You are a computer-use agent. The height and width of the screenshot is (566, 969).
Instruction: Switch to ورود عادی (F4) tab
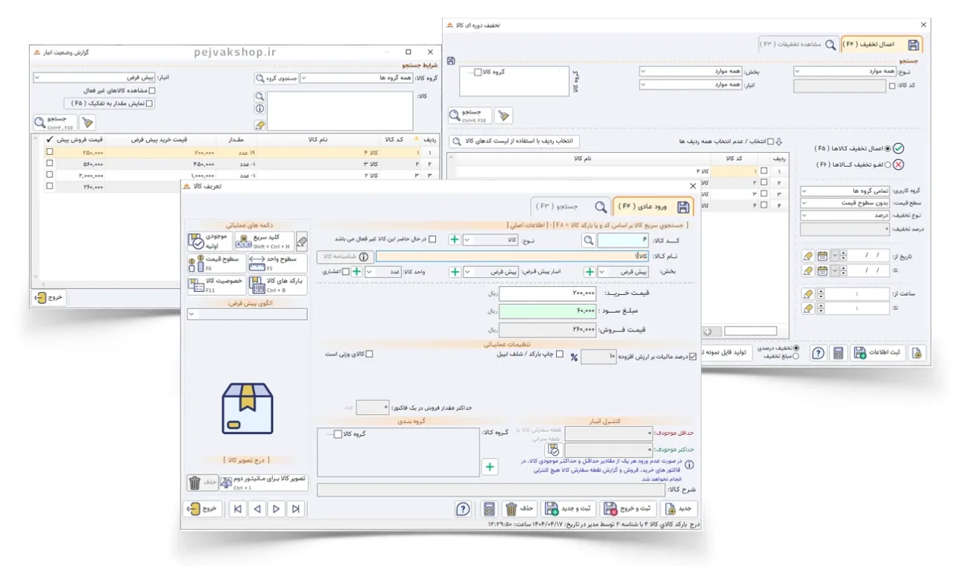[654, 207]
